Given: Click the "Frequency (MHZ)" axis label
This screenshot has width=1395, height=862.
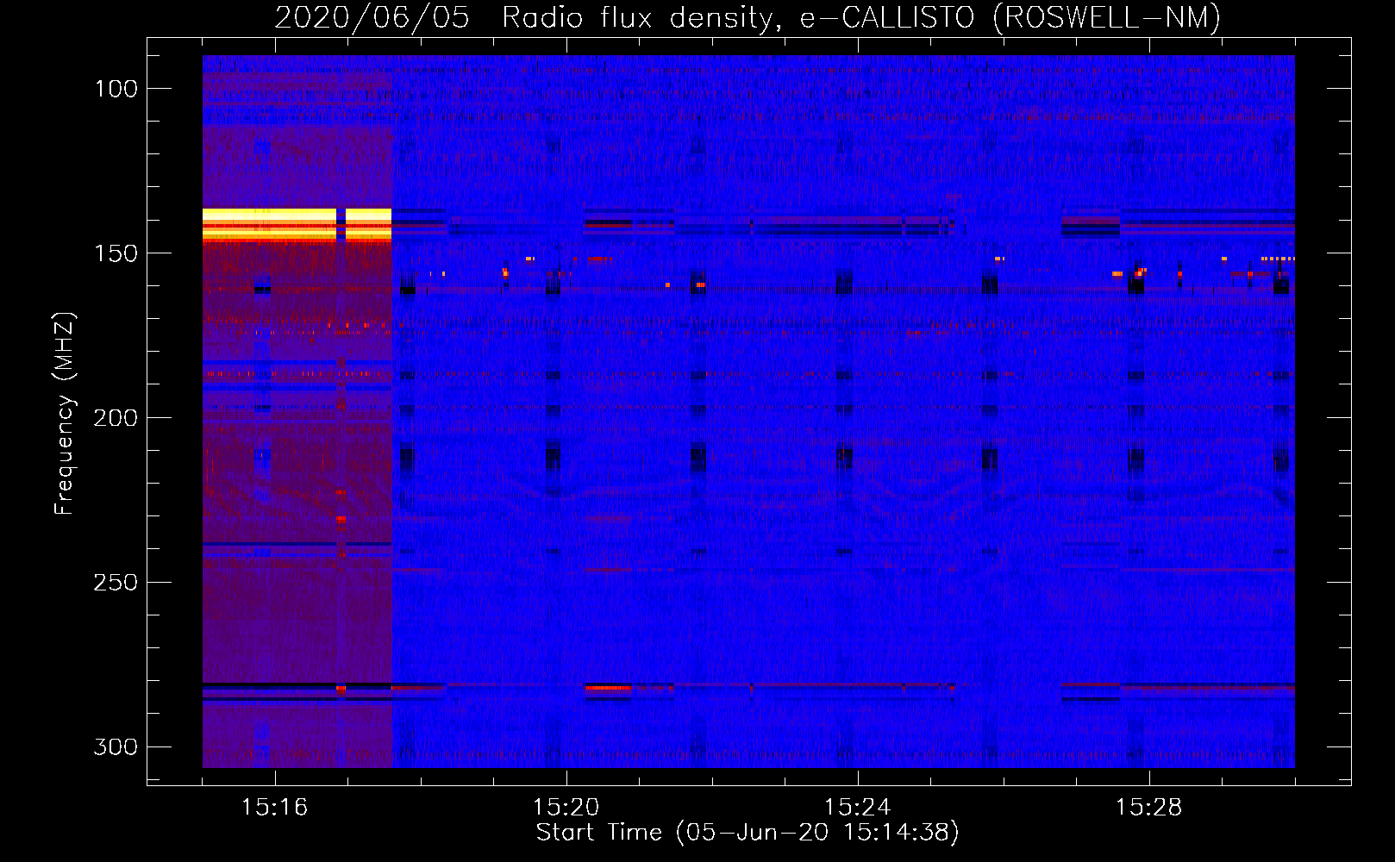Looking at the screenshot, I should click(x=65, y=414).
